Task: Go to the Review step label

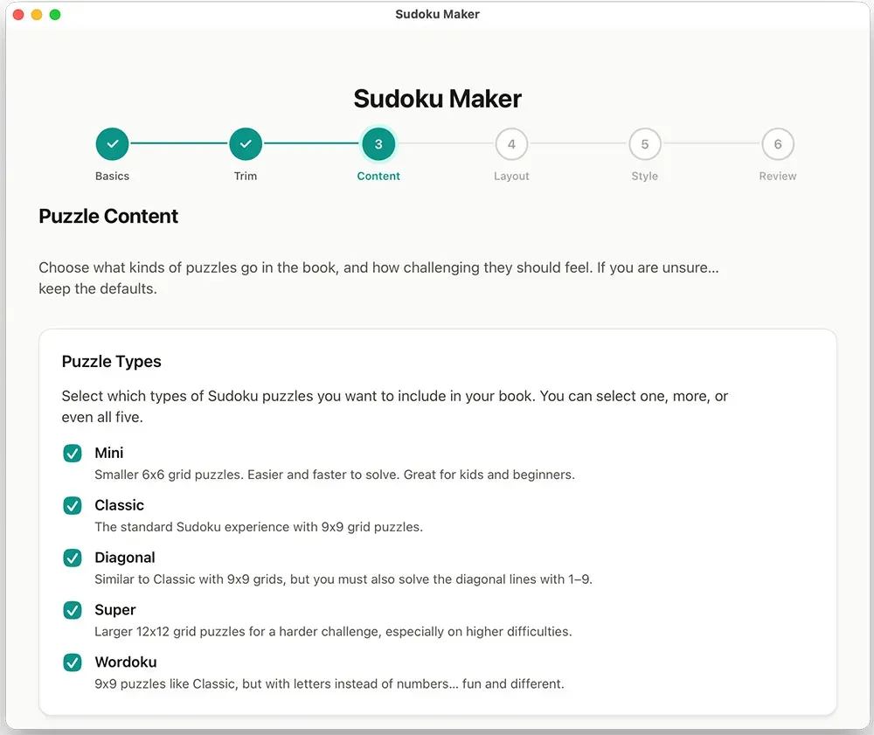Action: click(777, 176)
